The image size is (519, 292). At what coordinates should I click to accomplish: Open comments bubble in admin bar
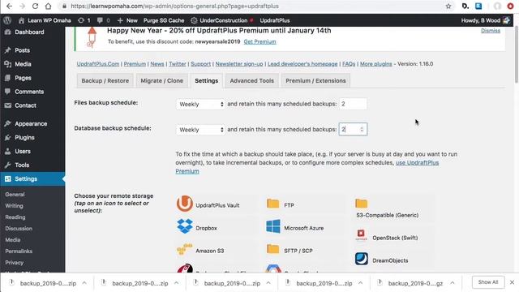click(103, 20)
